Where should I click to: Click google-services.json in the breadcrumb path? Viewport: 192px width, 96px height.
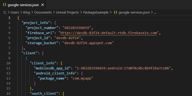click(134, 12)
